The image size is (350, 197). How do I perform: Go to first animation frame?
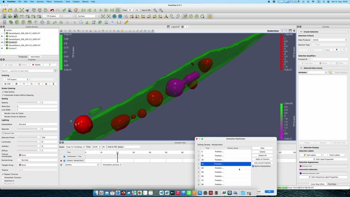pyautogui.click(x=83, y=10)
